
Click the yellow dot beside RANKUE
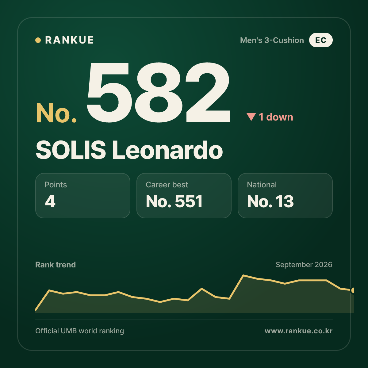click(38, 40)
